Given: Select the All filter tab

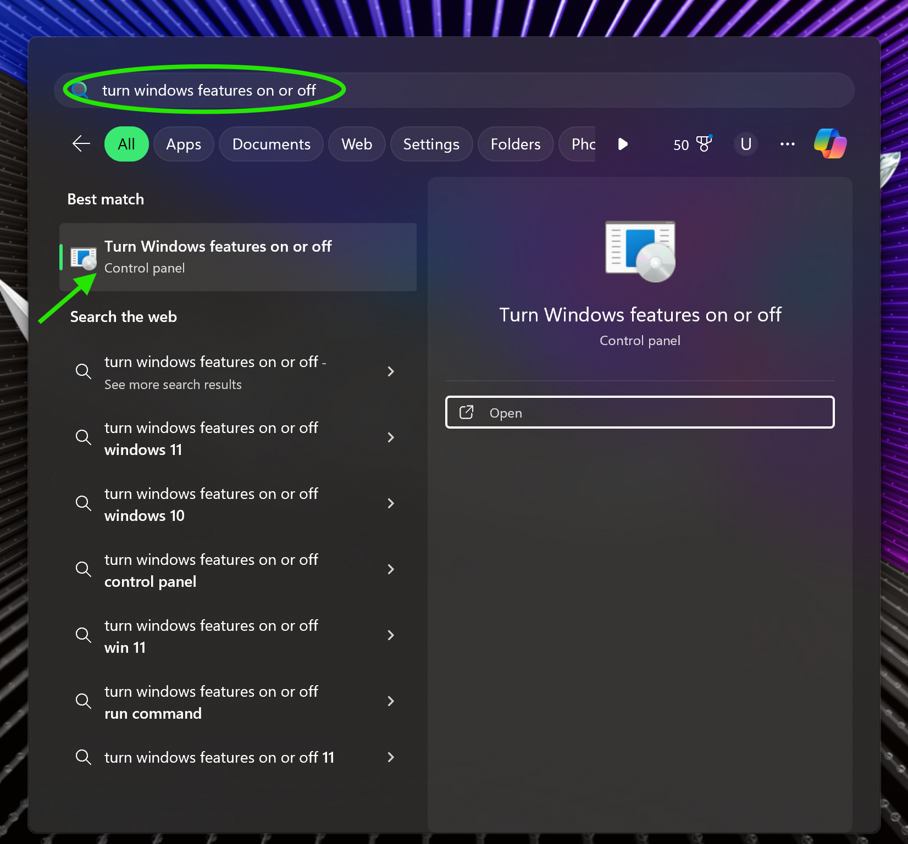Looking at the screenshot, I should (x=126, y=144).
